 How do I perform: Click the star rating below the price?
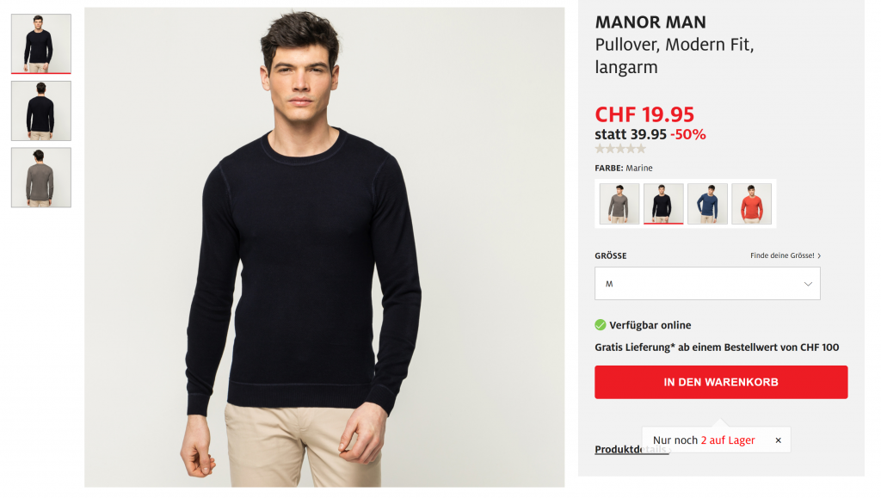point(620,149)
